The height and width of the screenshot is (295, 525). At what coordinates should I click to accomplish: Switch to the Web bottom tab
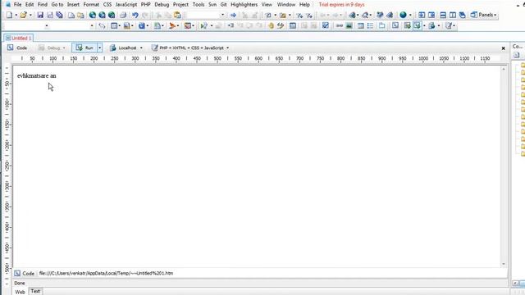tap(20, 292)
